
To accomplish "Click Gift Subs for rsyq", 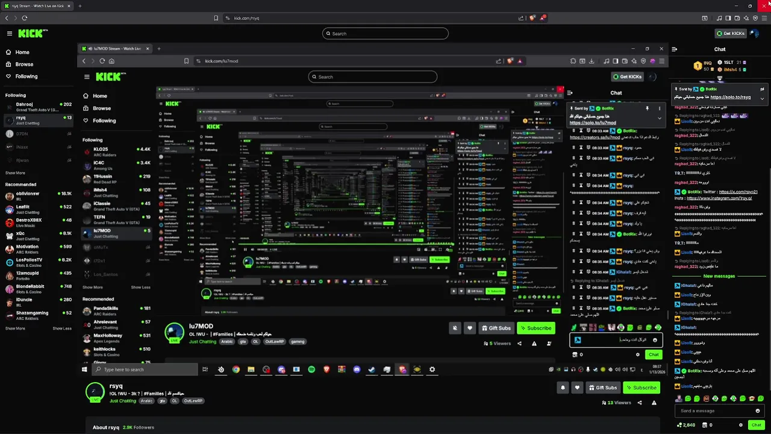I will 603,388.
